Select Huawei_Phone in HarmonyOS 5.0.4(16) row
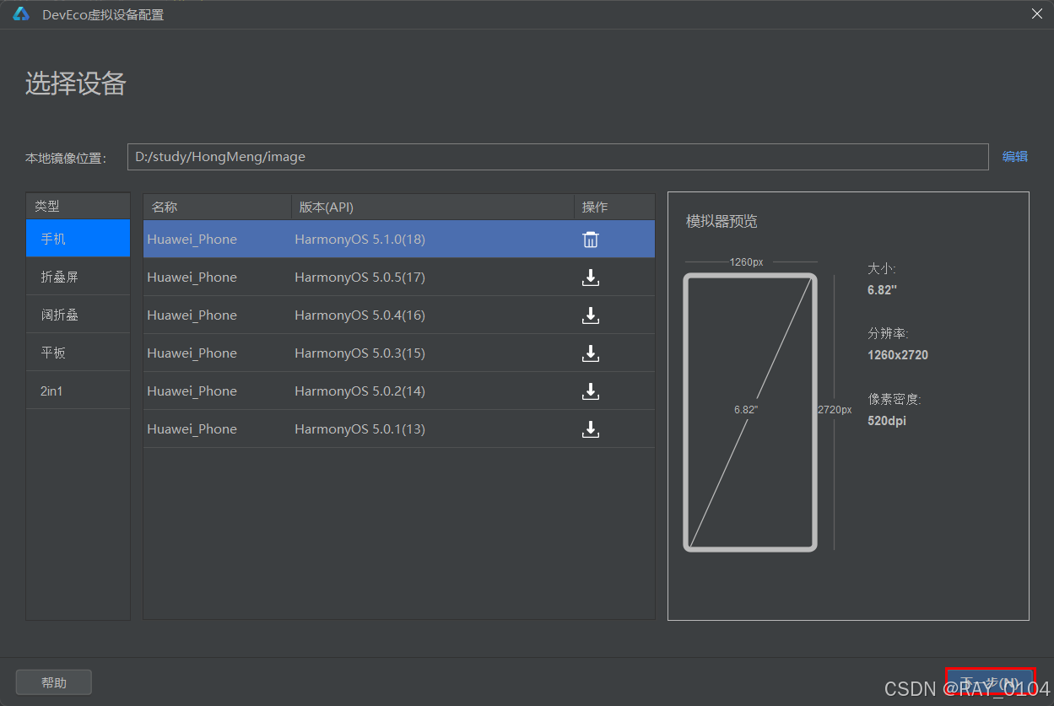 tap(192, 315)
